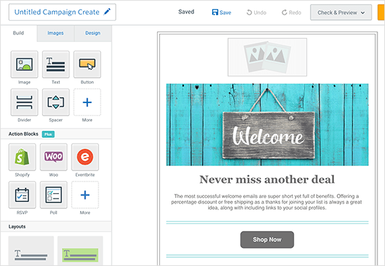Screen dimensions: 385x266
Task: Open the Check & Preview dropdown
Action: (x=341, y=12)
